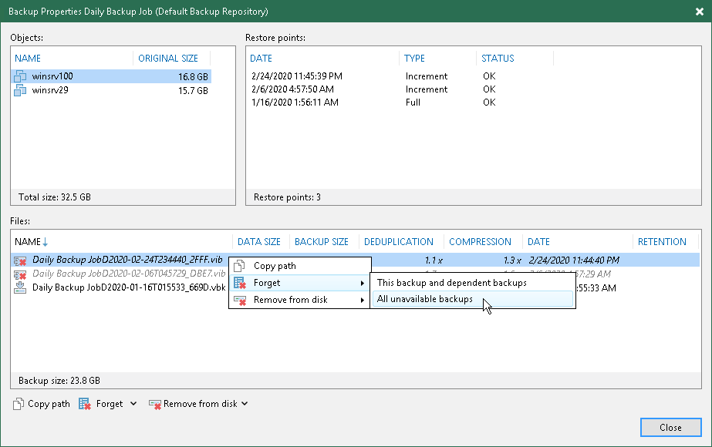Click the winsrv29 VM icon
The image size is (712, 447).
(21, 90)
